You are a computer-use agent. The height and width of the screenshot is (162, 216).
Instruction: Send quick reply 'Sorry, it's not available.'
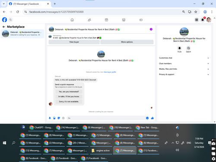[x=69, y=102]
